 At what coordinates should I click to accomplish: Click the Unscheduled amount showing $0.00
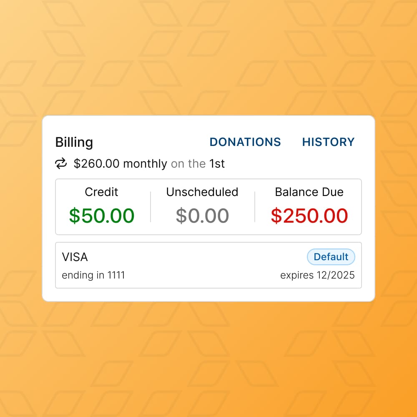coord(202,216)
